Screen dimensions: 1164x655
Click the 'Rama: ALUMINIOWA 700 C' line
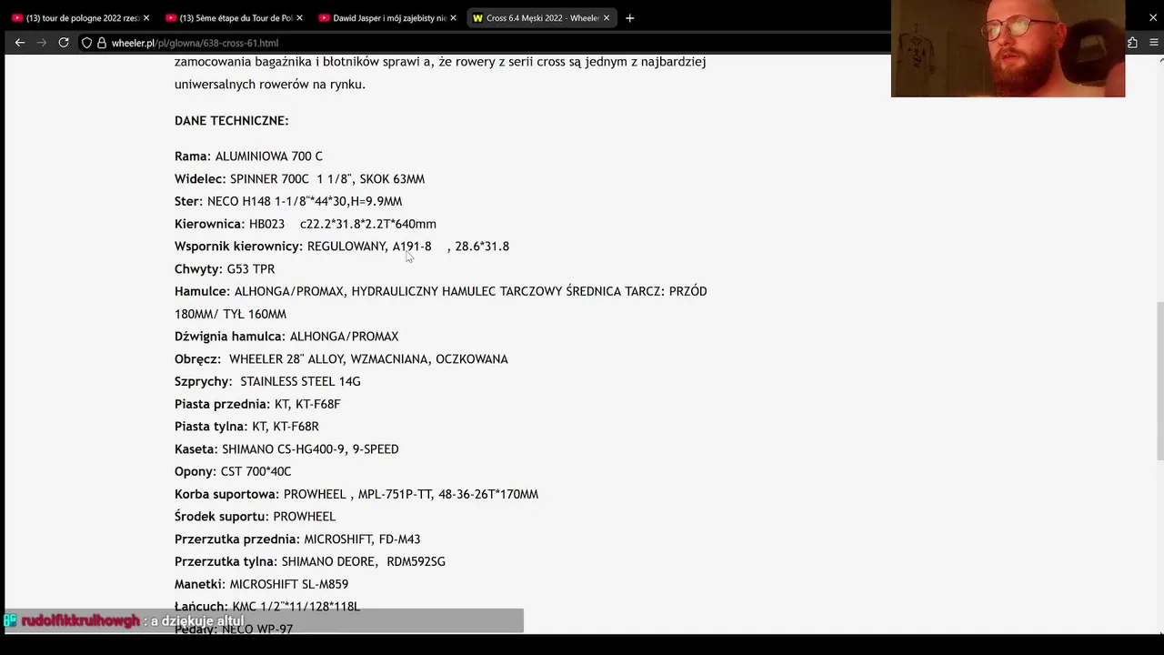click(248, 156)
